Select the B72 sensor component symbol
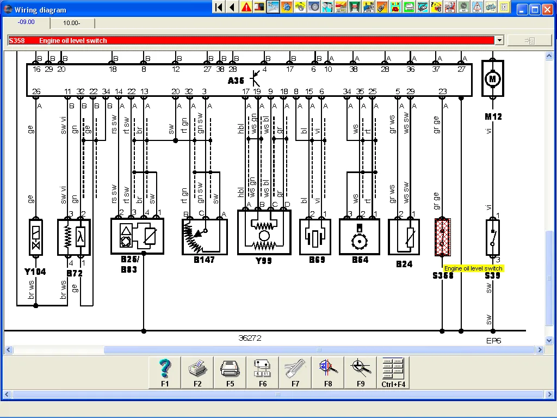557x418 pixels. click(x=74, y=237)
